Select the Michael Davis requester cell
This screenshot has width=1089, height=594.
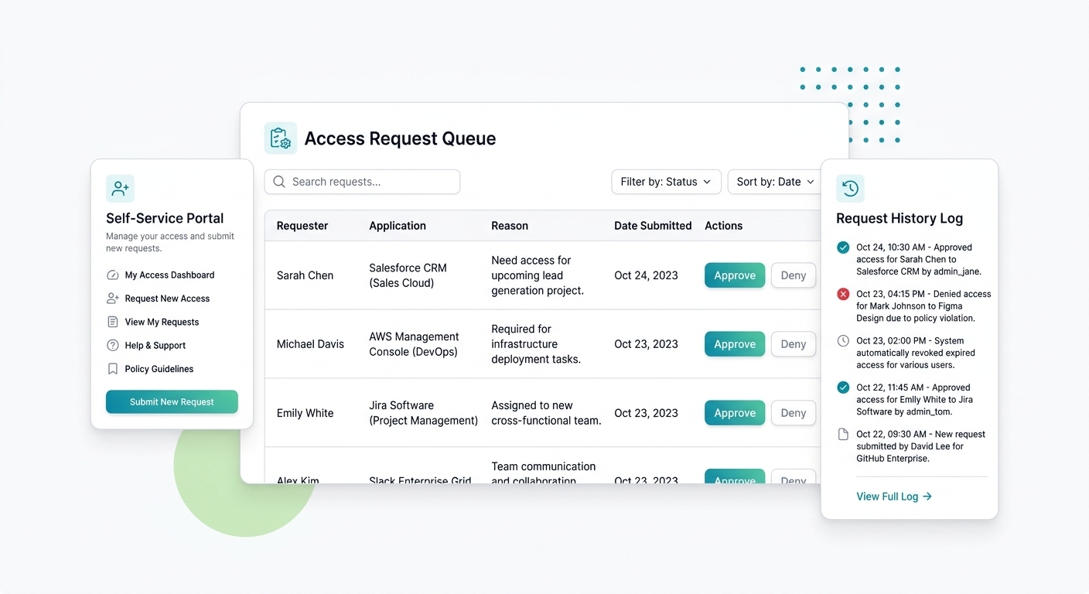point(310,344)
